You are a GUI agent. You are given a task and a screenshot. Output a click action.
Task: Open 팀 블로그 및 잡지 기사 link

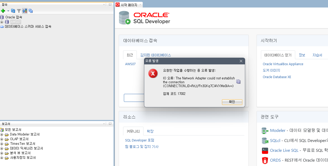[142, 147]
